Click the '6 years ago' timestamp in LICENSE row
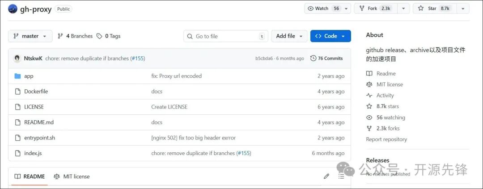The height and width of the screenshot is (189, 483). (x=331, y=107)
